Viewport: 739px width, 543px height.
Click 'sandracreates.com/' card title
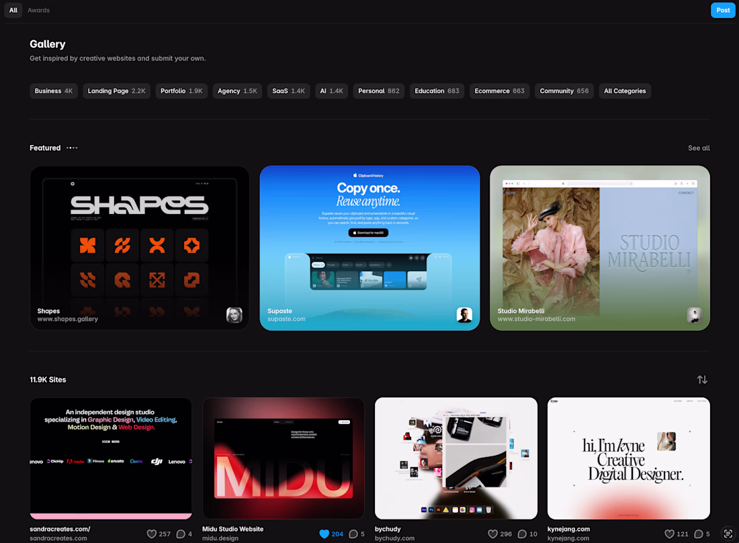point(60,529)
